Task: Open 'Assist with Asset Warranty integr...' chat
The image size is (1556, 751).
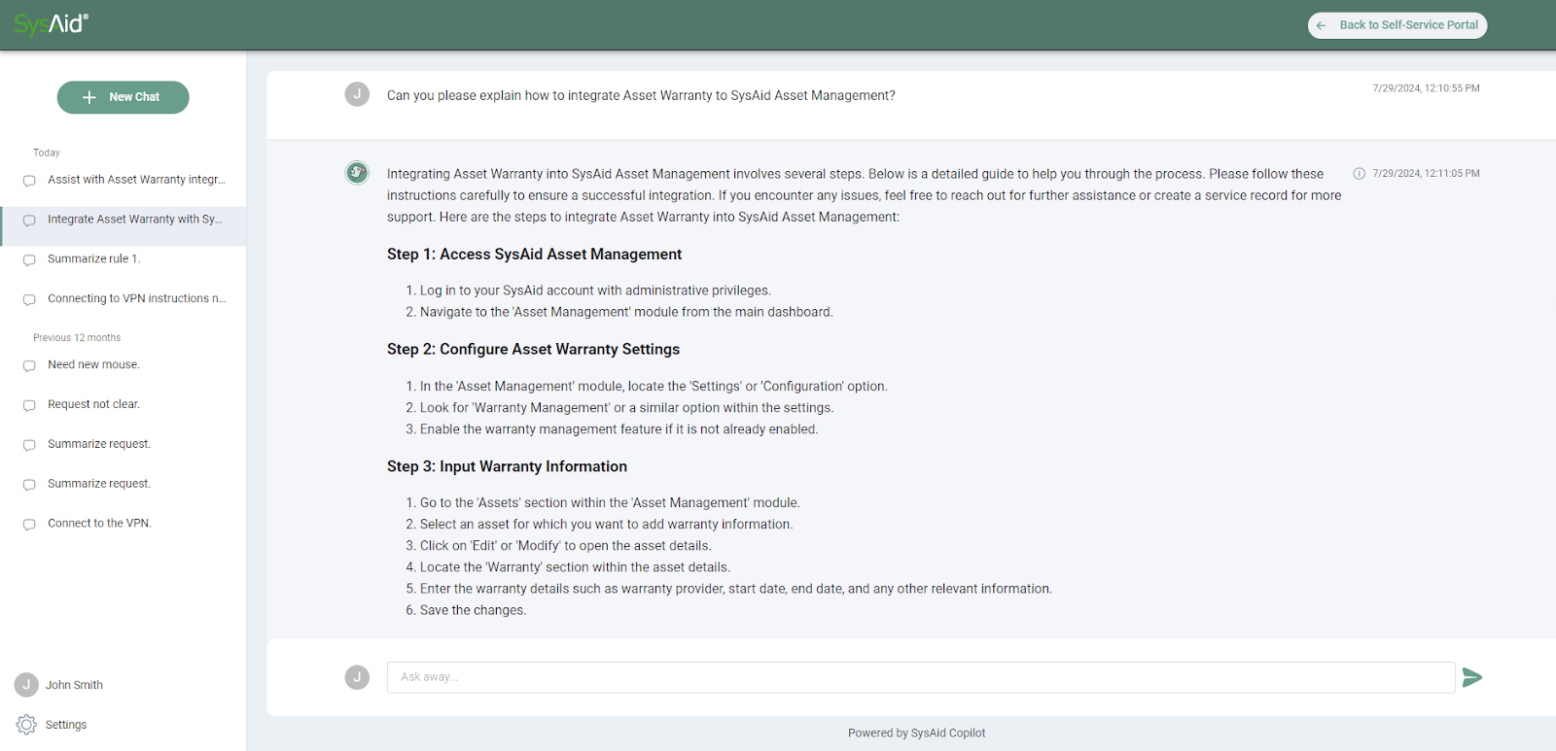Action: pos(123,180)
